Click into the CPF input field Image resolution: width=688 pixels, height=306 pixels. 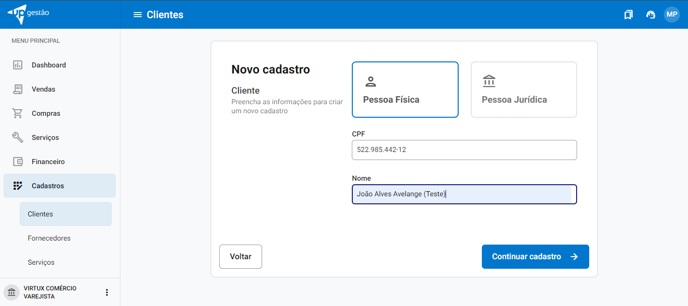coord(464,150)
